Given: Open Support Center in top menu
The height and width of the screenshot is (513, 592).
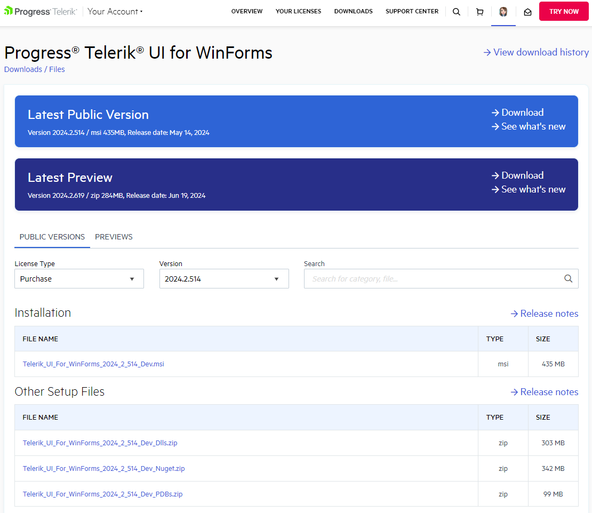Looking at the screenshot, I should pos(412,11).
